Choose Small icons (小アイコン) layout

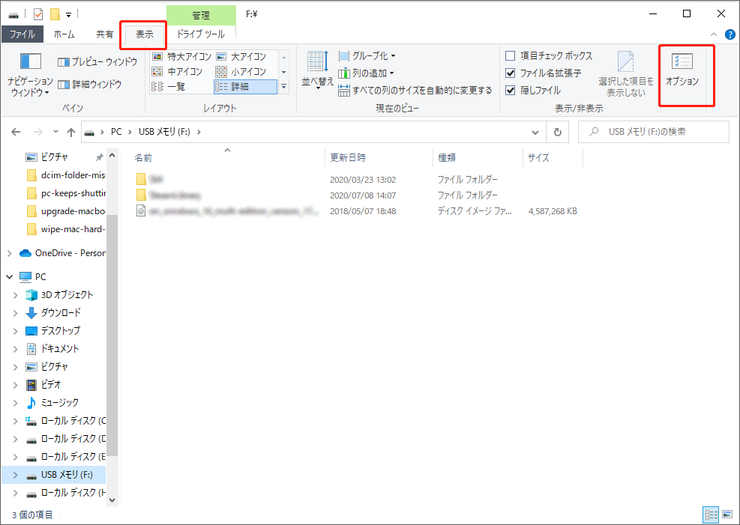point(241,72)
